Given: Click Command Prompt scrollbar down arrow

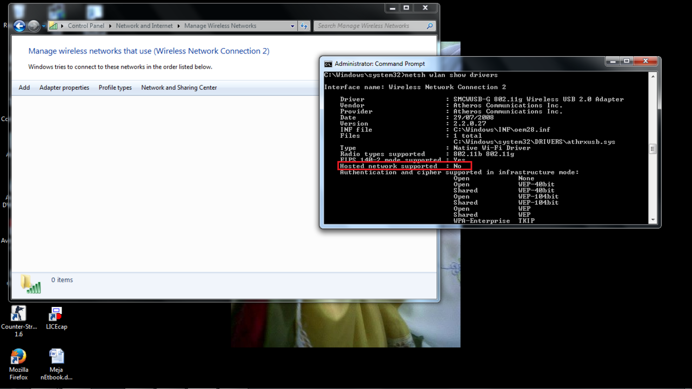Looking at the screenshot, I should point(653,220).
